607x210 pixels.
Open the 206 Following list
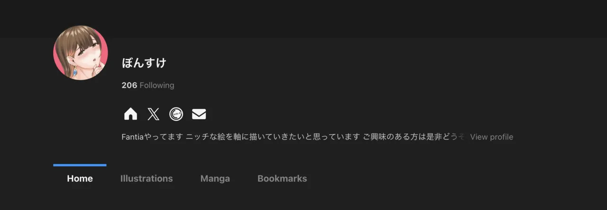[148, 85]
